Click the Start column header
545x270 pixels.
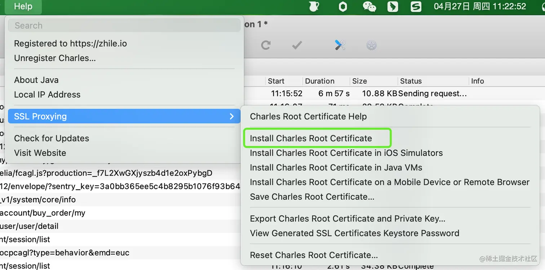[283, 81]
